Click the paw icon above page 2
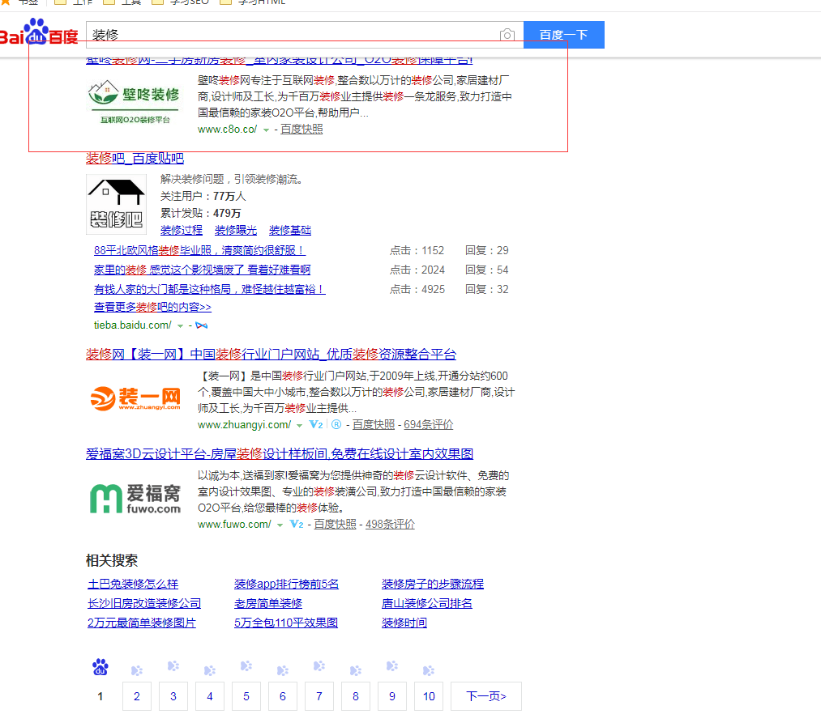Viewport: 821px width, 727px height. (x=137, y=670)
